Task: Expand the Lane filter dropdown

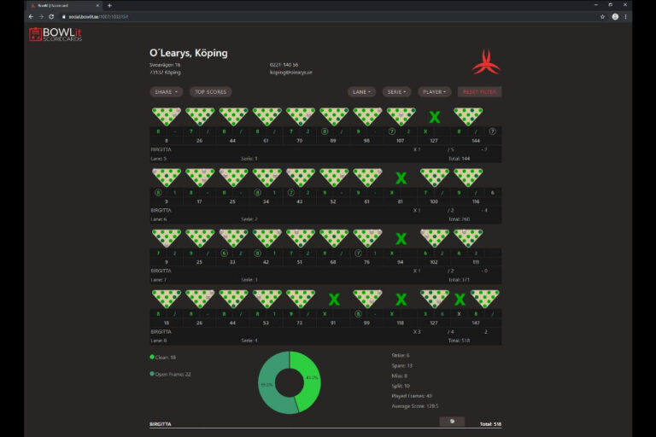Action: [361, 91]
